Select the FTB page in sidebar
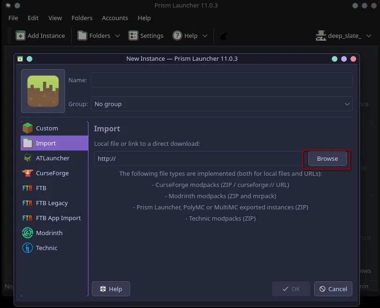This screenshot has height=308, width=380. 54,188
